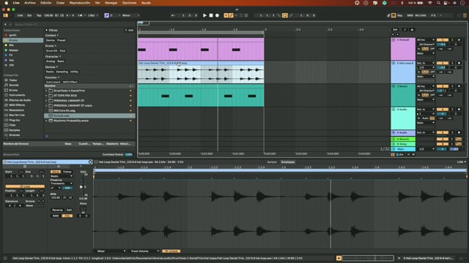Toggle the RAM mode button
The image size is (469, 263).
click(x=56, y=216)
